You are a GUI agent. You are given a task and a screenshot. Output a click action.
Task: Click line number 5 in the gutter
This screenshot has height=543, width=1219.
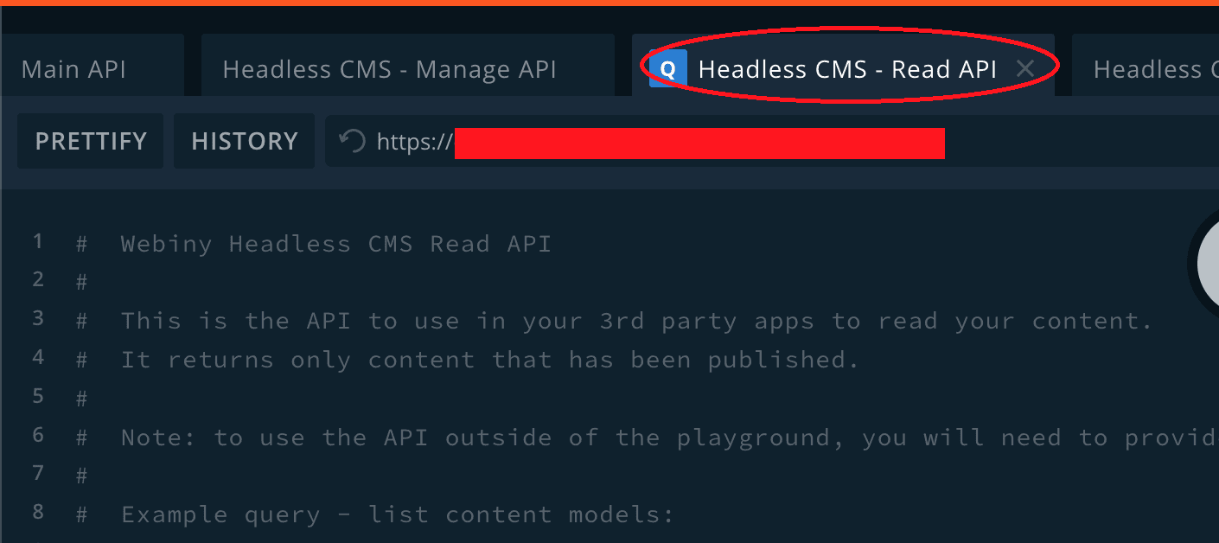point(38,397)
